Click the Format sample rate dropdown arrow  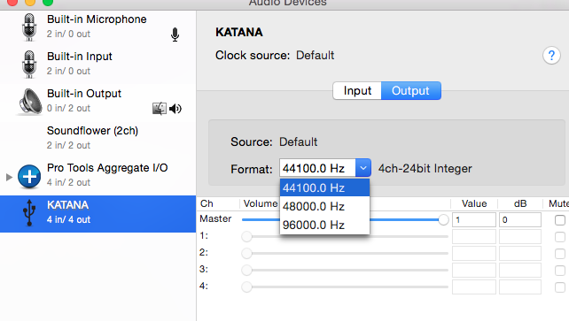(362, 168)
